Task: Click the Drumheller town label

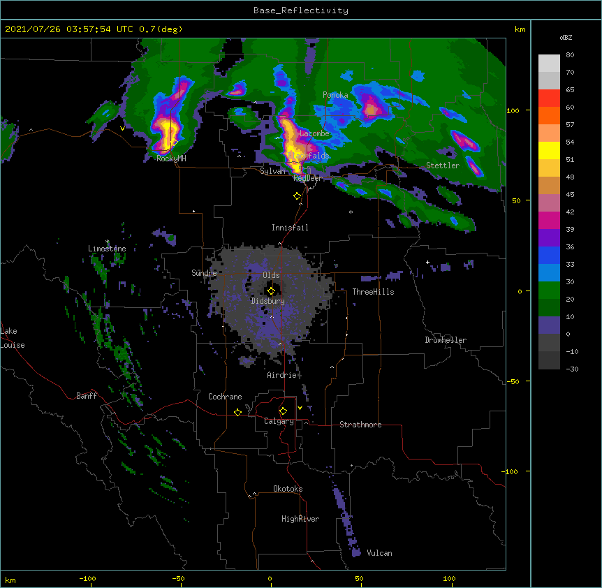Action: tap(446, 340)
